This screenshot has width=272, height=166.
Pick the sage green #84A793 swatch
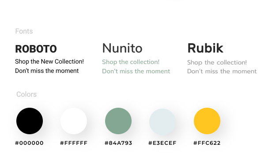[x=118, y=121]
